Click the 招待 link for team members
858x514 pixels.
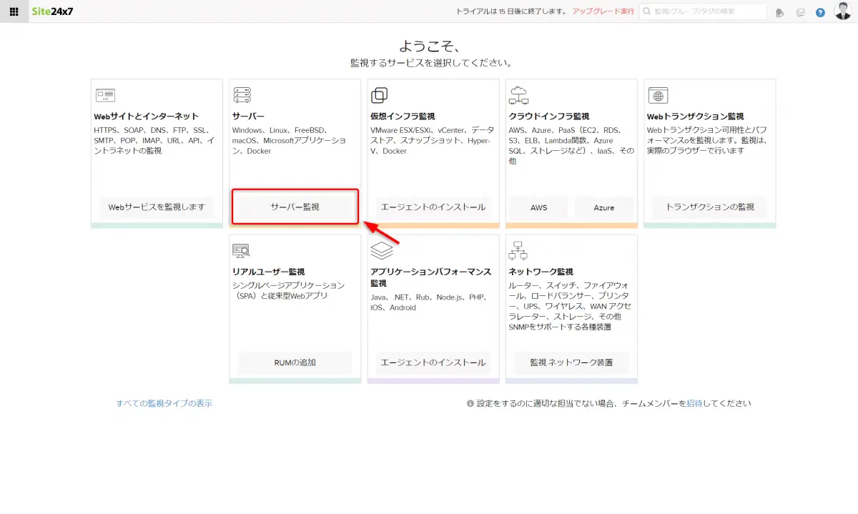pos(694,403)
